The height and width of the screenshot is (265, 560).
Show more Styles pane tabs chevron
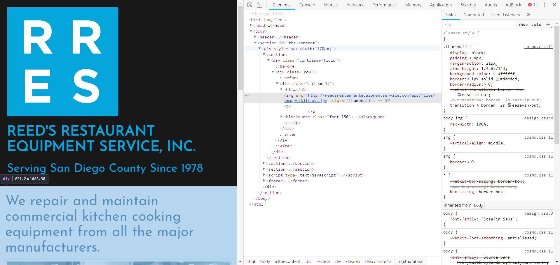[x=528, y=15]
